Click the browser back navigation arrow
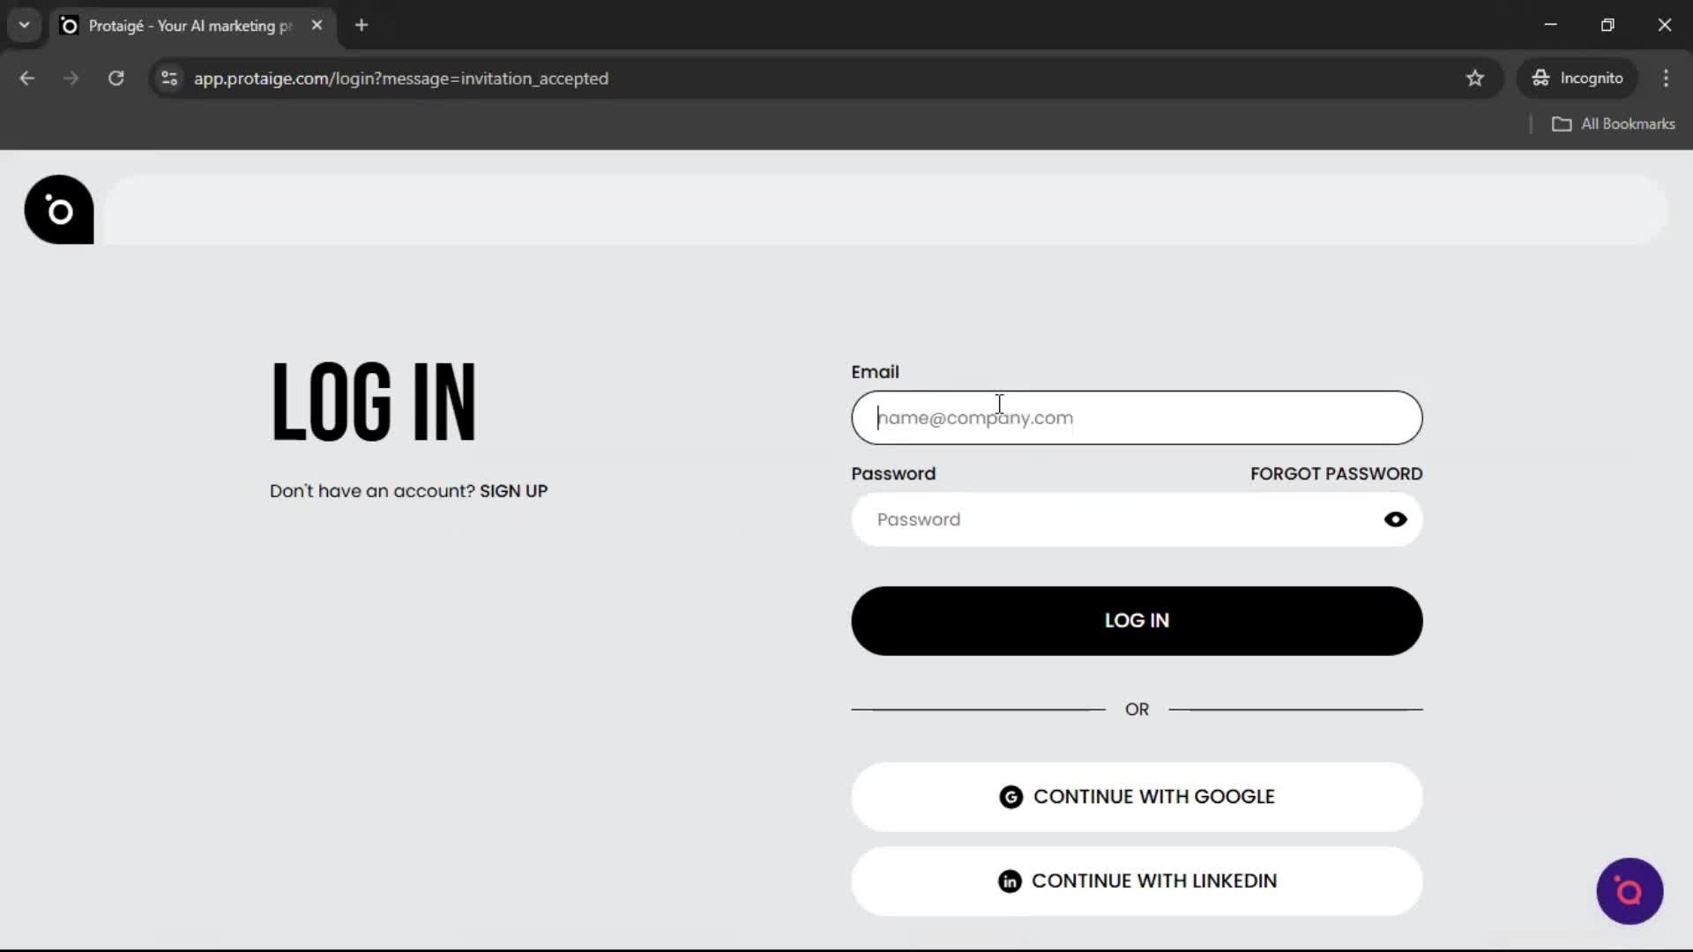Image resolution: width=1693 pixels, height=952 pixels. point(26,78)
